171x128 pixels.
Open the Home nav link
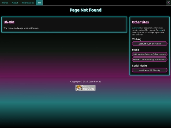coord(5,3)
